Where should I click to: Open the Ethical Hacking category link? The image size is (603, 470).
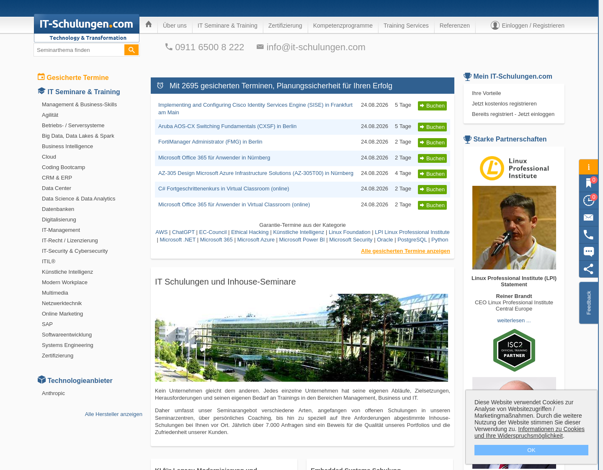[250, 232]
